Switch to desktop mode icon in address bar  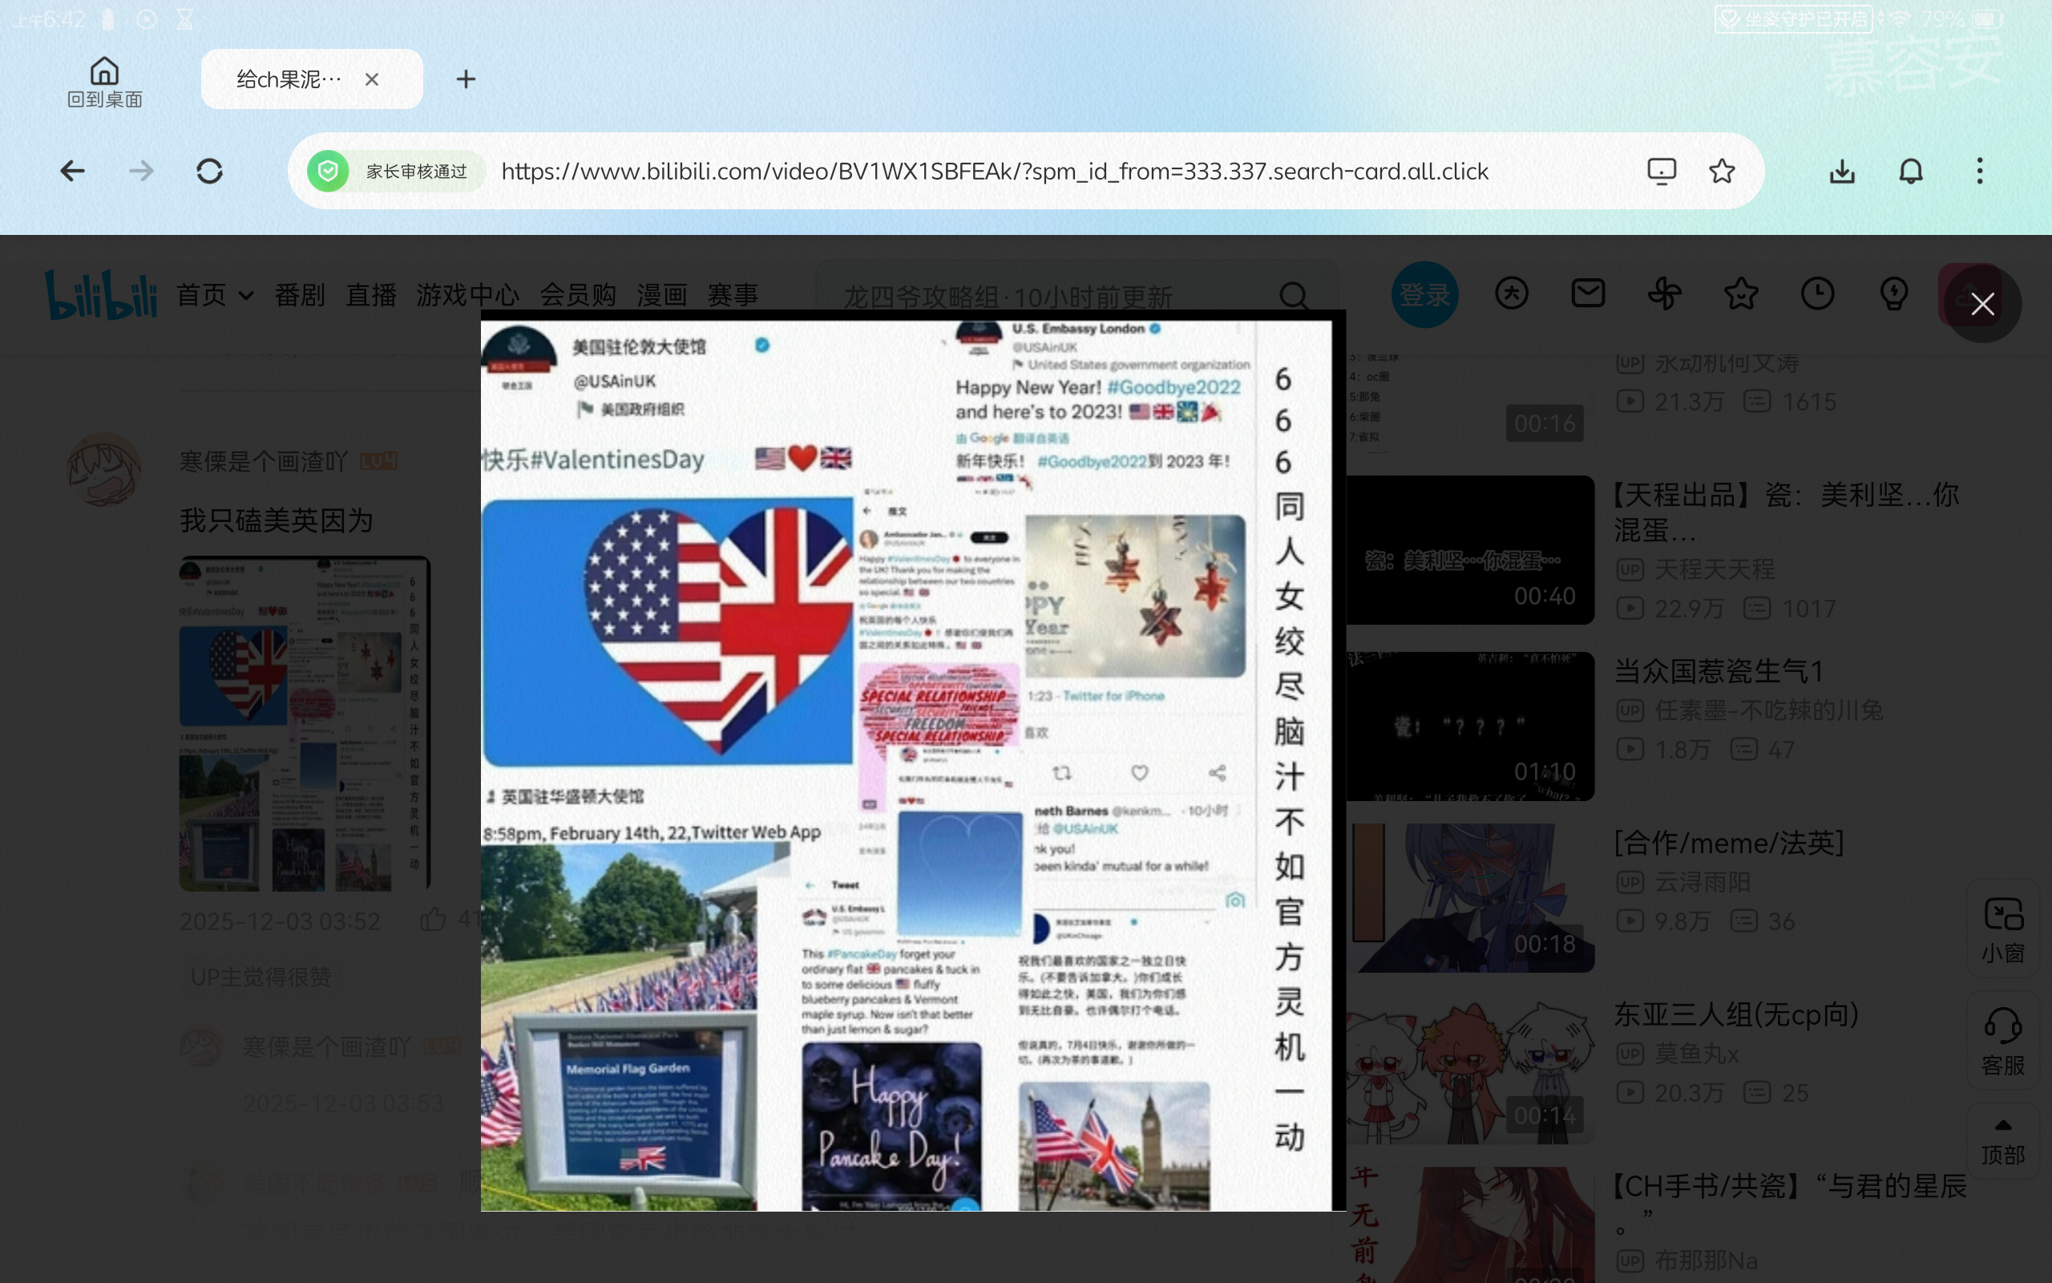tap(1662, 172)
